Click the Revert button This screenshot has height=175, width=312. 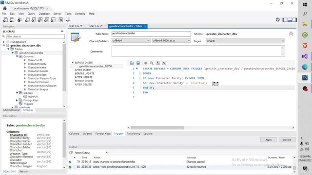(287, 140)
